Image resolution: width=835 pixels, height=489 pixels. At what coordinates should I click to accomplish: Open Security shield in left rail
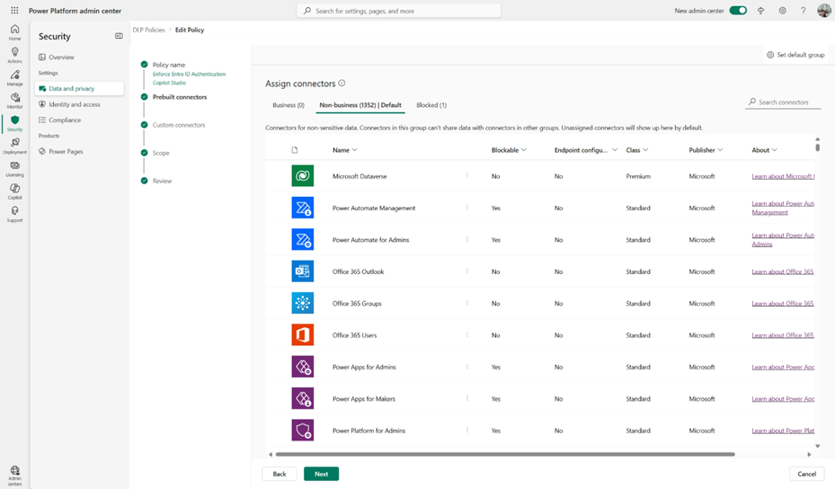click(x=15, y=123)
